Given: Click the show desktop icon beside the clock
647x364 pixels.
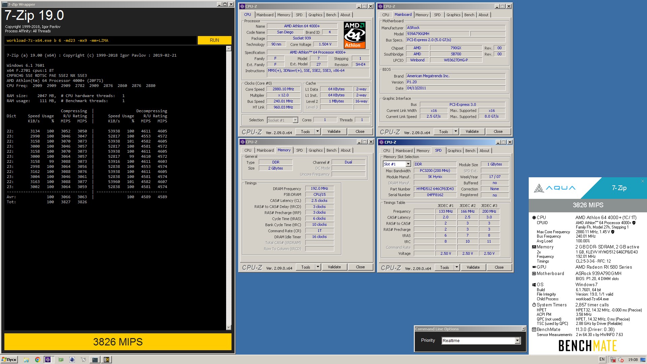Looking at the screenshot, I should (642, 360).
